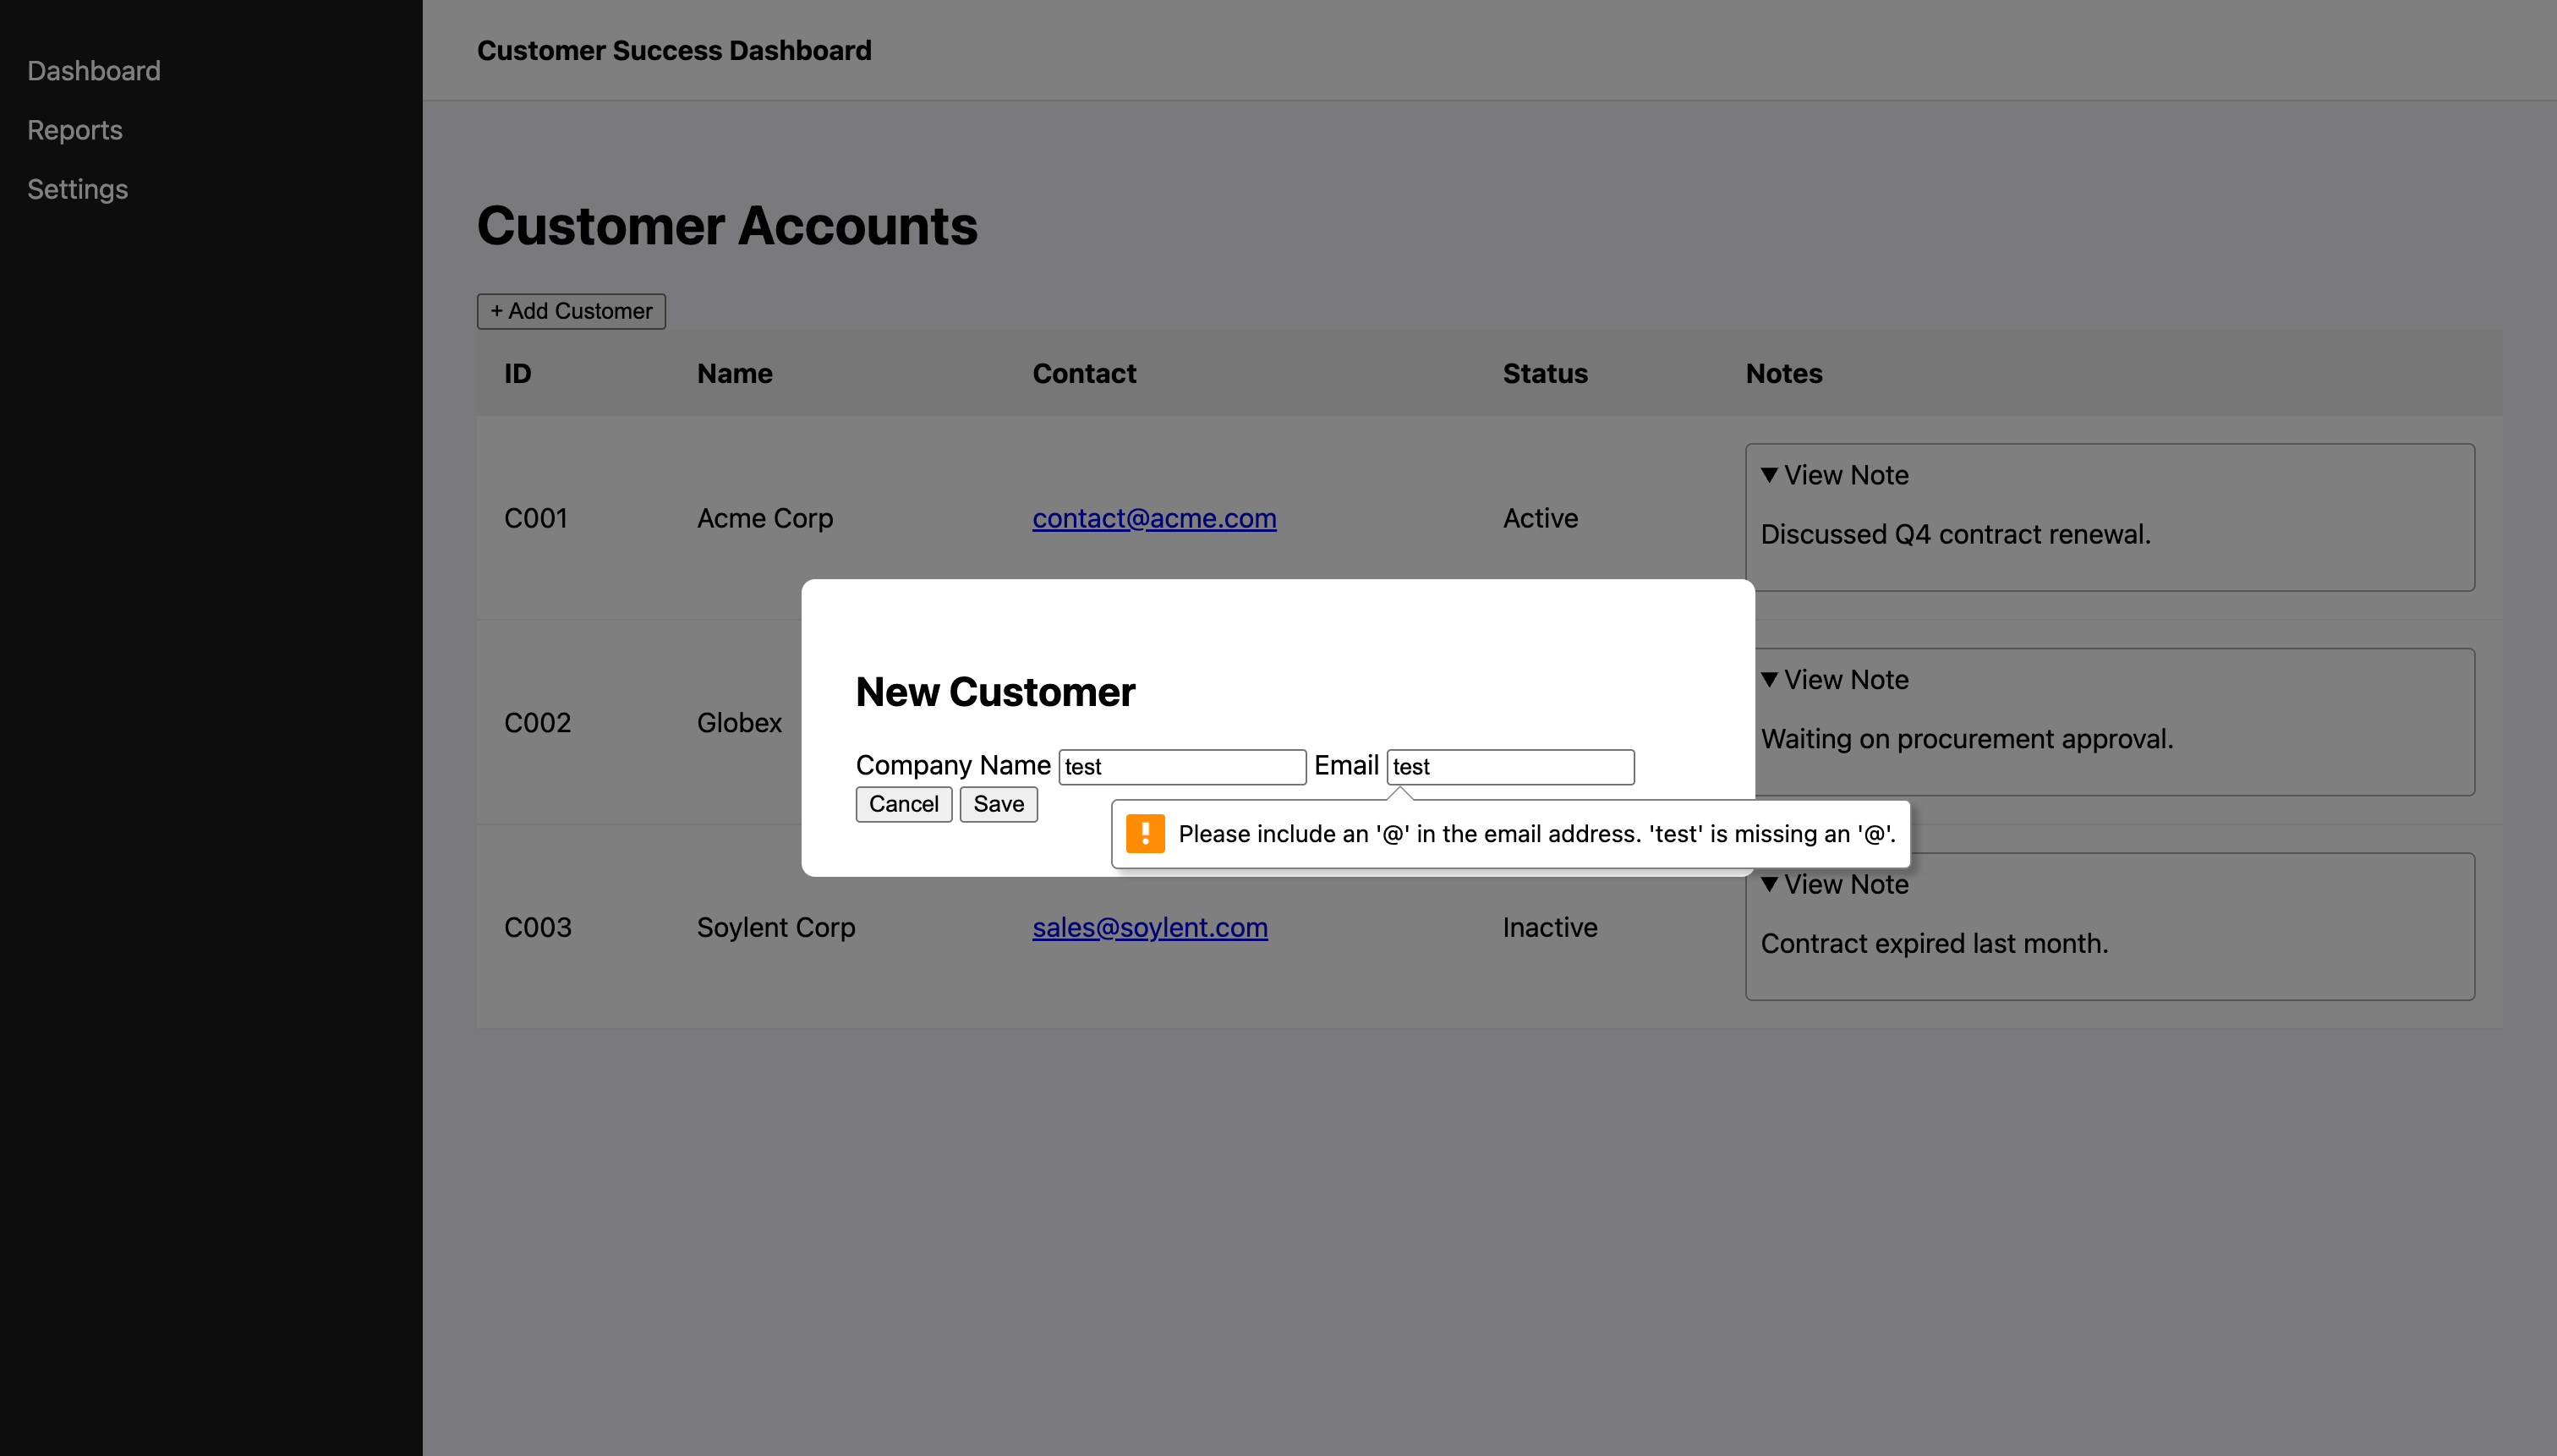
Task: Click the Customer Success Dashboard title
Action: tap(674, 50)
